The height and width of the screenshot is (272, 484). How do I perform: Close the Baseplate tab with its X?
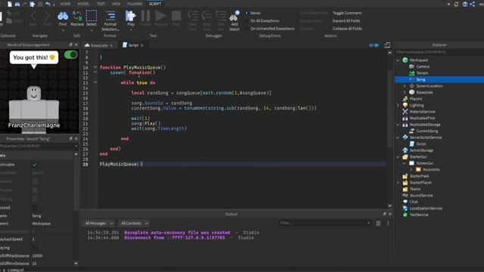coord(111,45)
